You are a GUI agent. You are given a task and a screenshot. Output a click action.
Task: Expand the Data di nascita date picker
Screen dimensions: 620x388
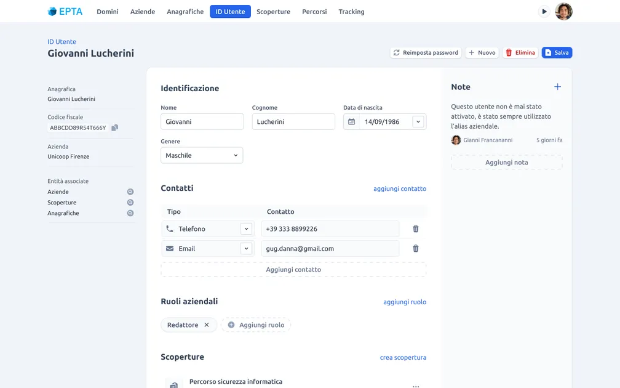(x=418, y=122)
